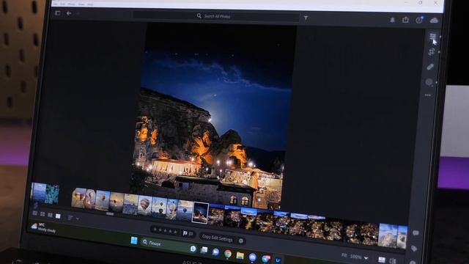Open the Keywords tag icon

point(414,248)
